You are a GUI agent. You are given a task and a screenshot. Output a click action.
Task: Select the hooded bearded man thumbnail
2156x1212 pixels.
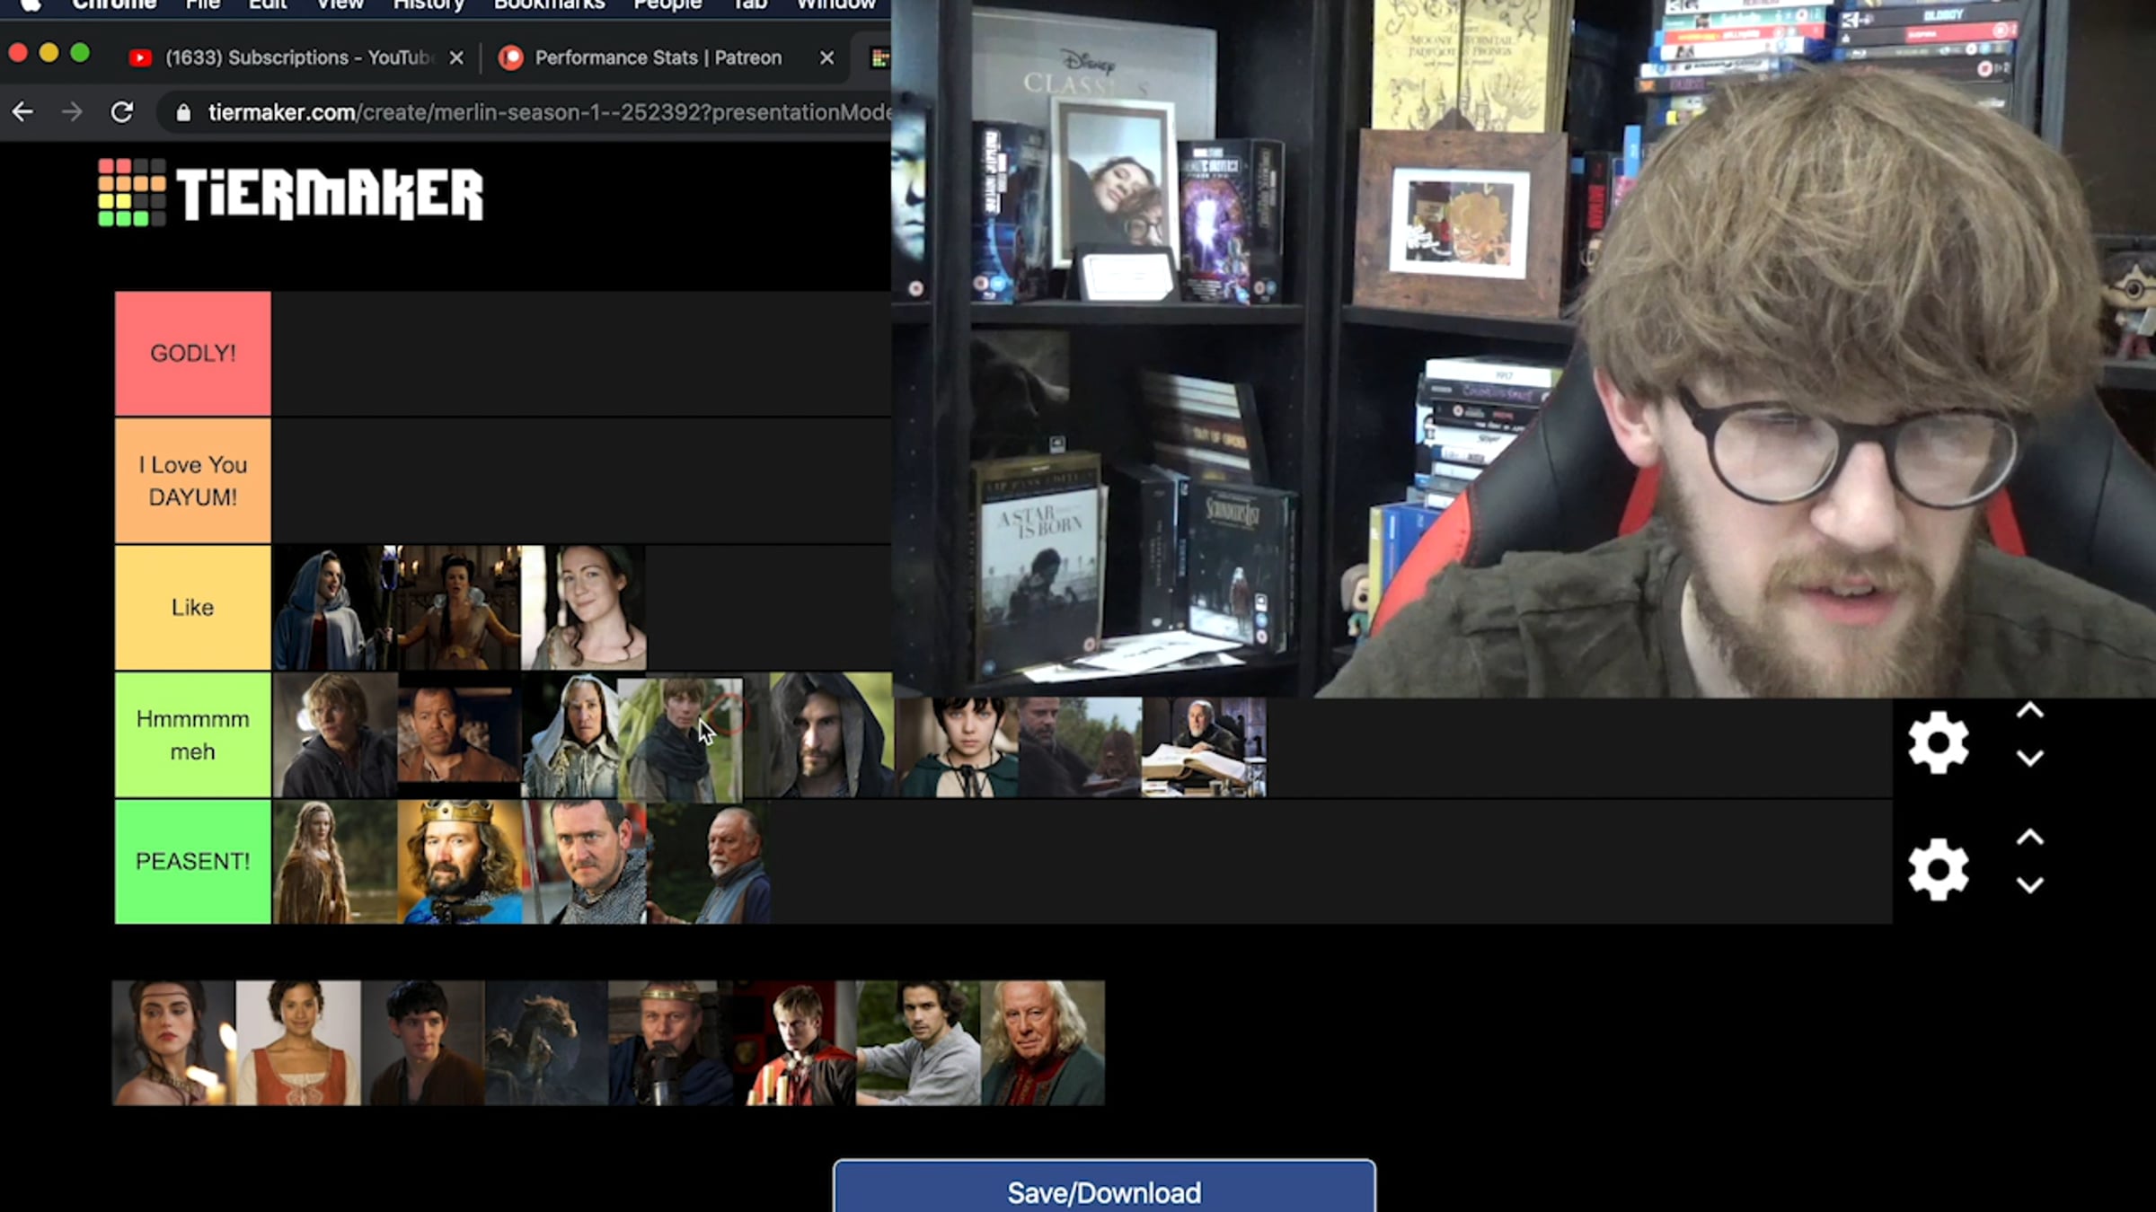tap(831, 735)
